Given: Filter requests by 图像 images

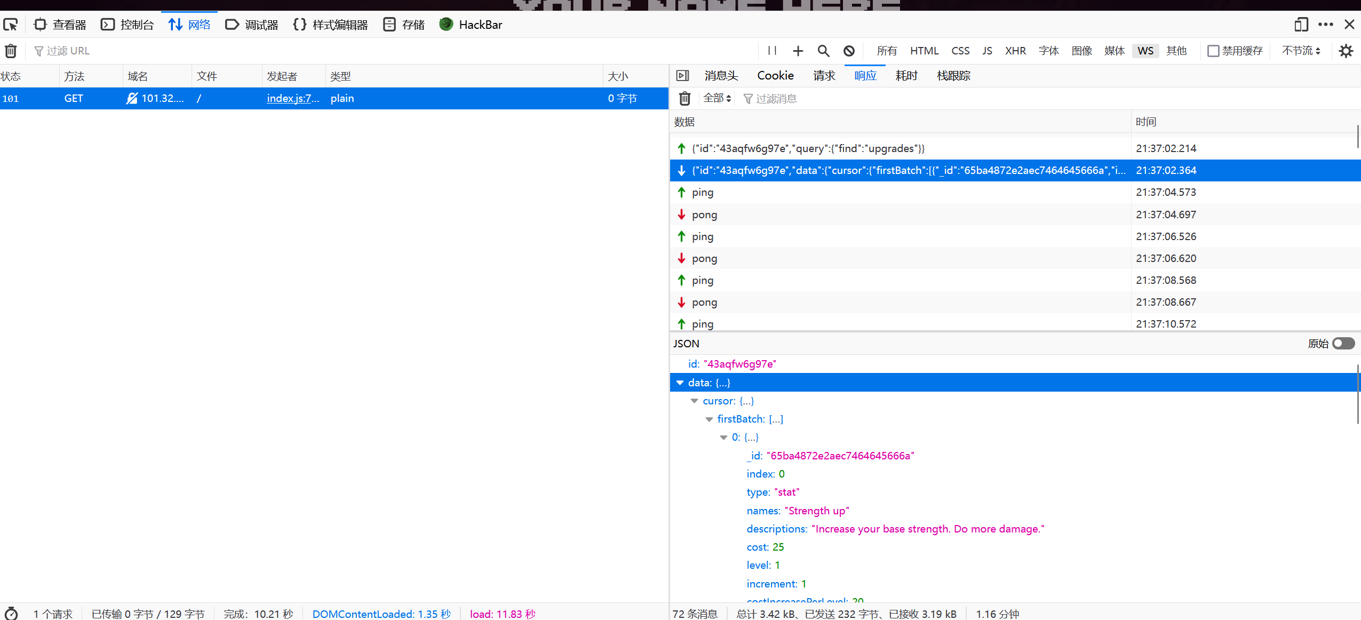Looking at the screenshot, I should click(1081, 51).
